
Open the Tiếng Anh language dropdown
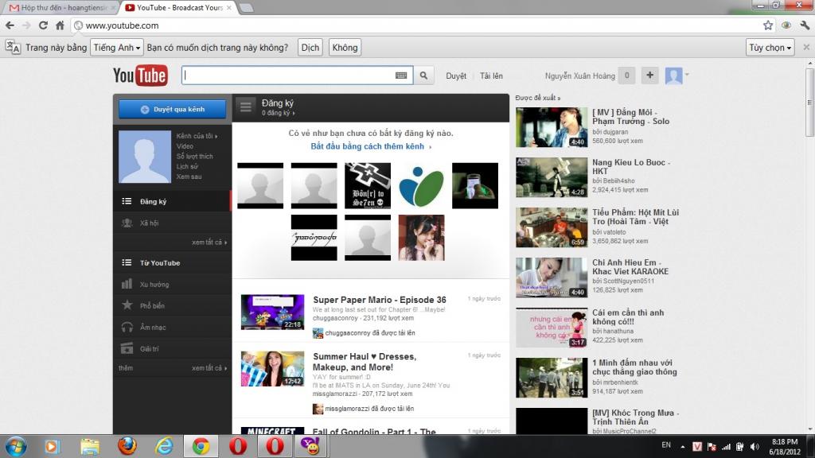(x=116, y=48)
